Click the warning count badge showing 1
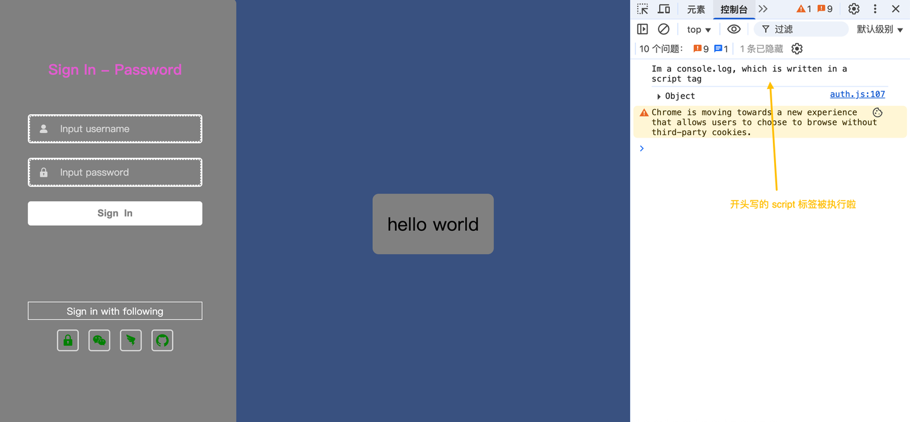 [804, 9]
